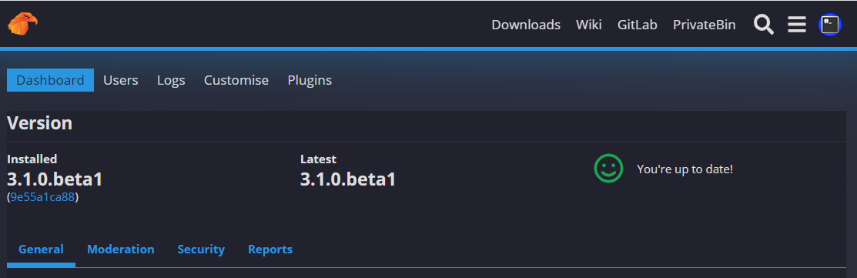The height and width of the screenshot is (278, 857).
Task: Click the green smiley up-to-date icon
Action: tap(608, 168)
